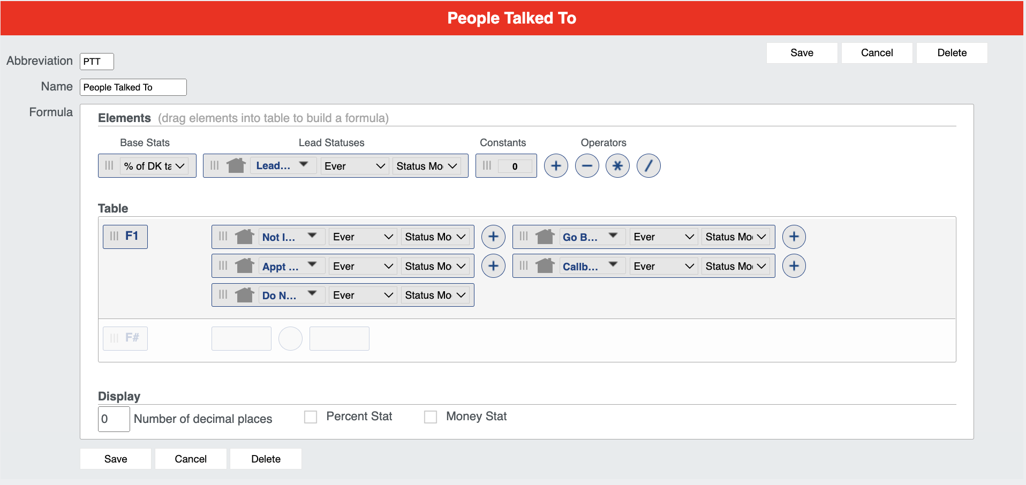Open the Callb... status dropdown
The height and width of the screenshot is (485, 1026).
pyautogui.click(x=592, y=266)
